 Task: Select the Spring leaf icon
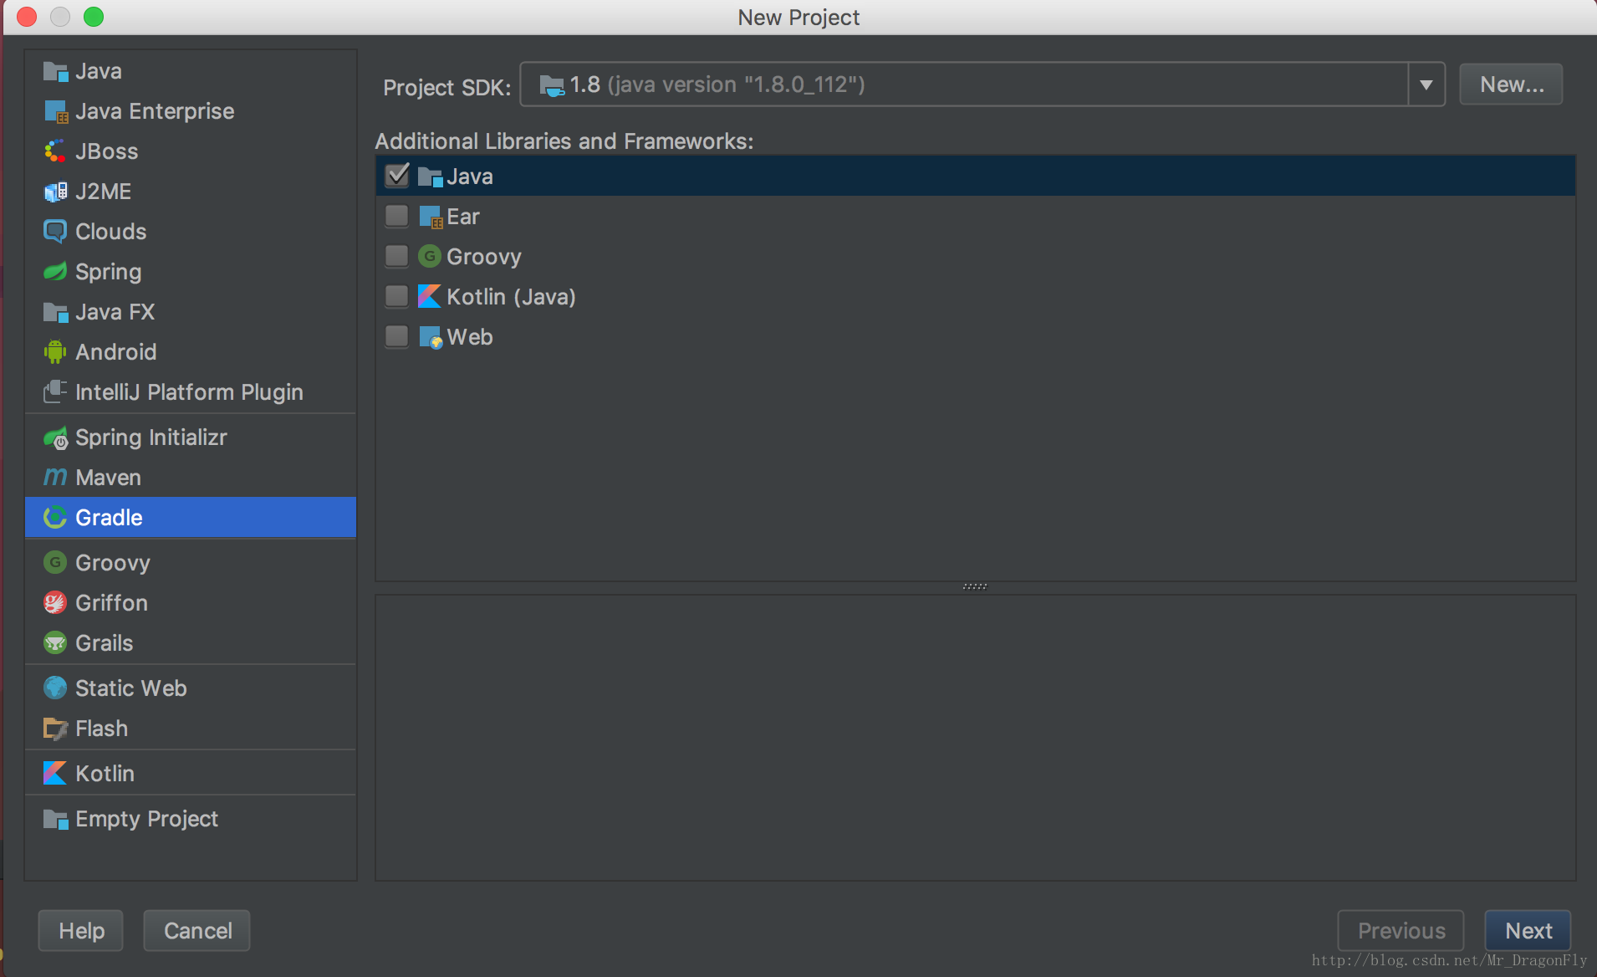55,272
